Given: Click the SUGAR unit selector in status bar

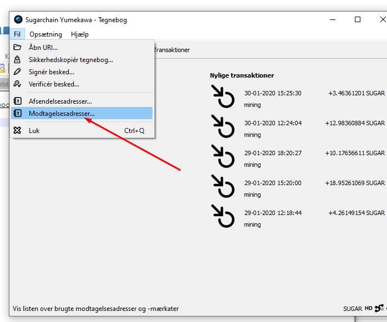Looking at the screenshot, I should [x=353, y=309].
